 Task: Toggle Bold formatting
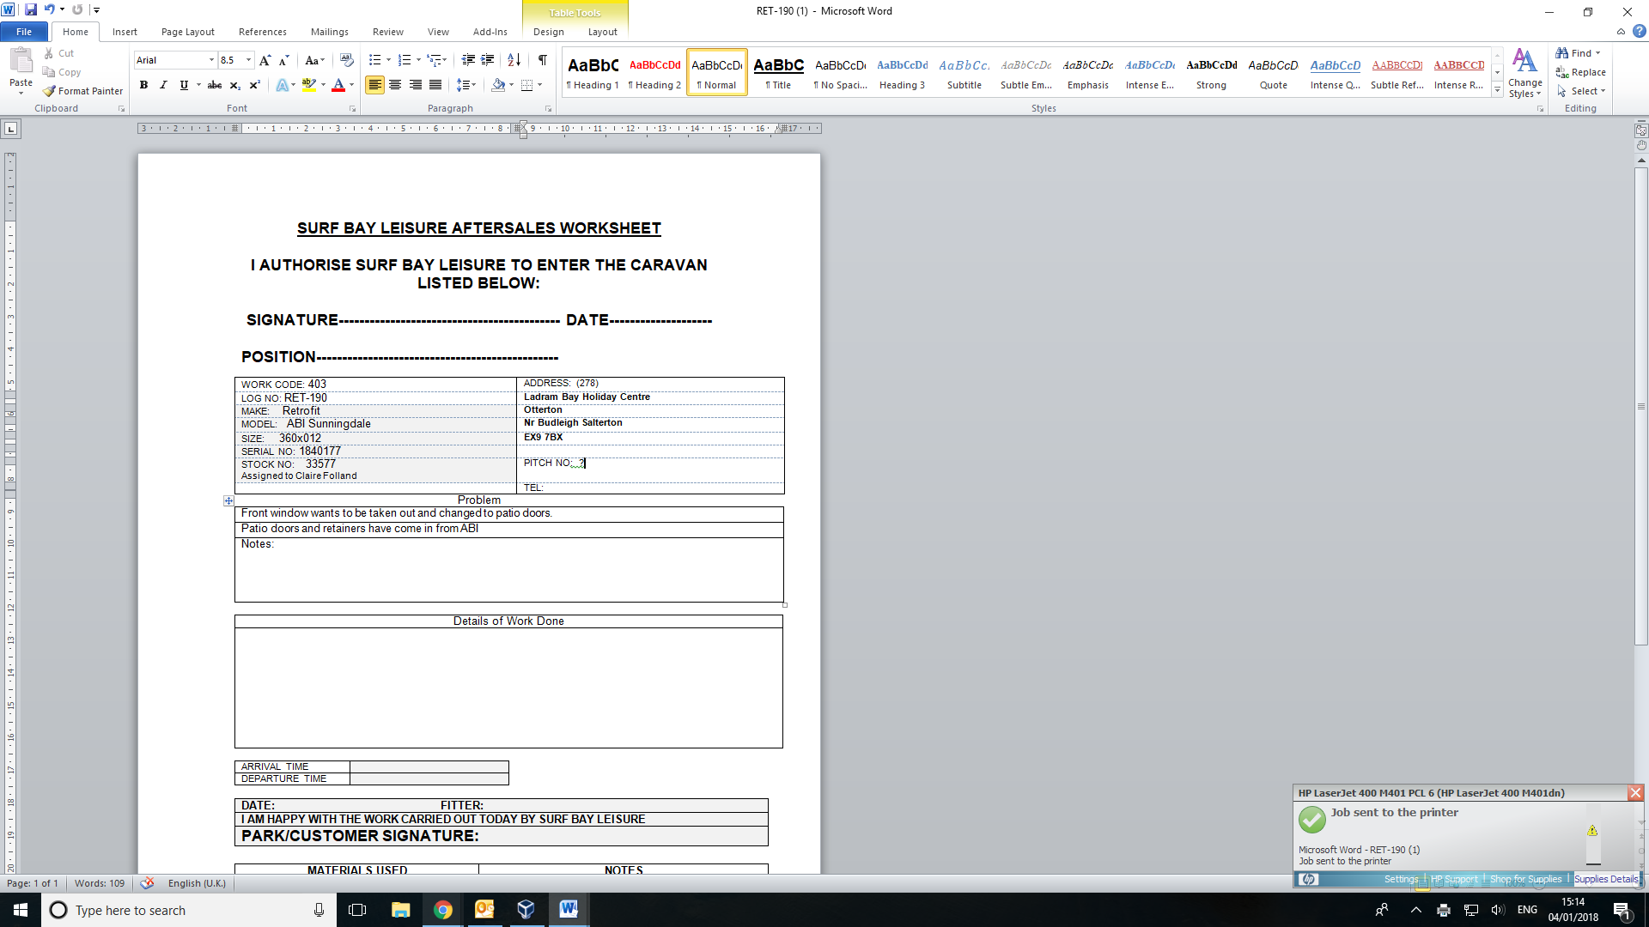pyautogui.click(x=143, y=85)
